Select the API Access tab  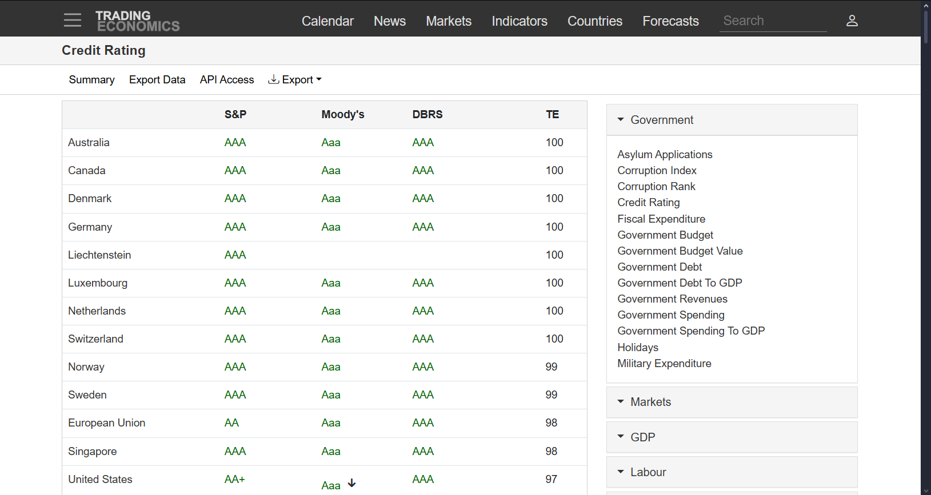227,80
